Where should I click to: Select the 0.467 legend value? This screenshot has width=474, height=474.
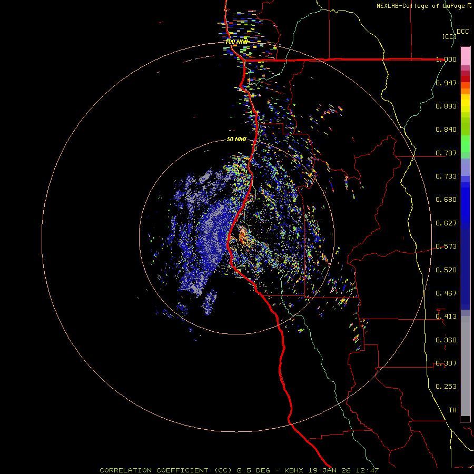point(446,293)
